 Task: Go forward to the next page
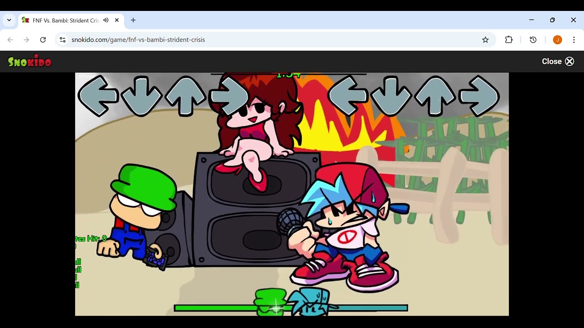(x=26, y=40)
